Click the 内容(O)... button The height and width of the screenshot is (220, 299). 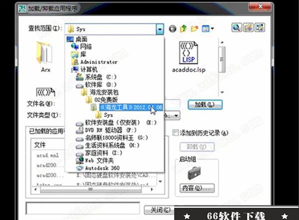(197, 188)
